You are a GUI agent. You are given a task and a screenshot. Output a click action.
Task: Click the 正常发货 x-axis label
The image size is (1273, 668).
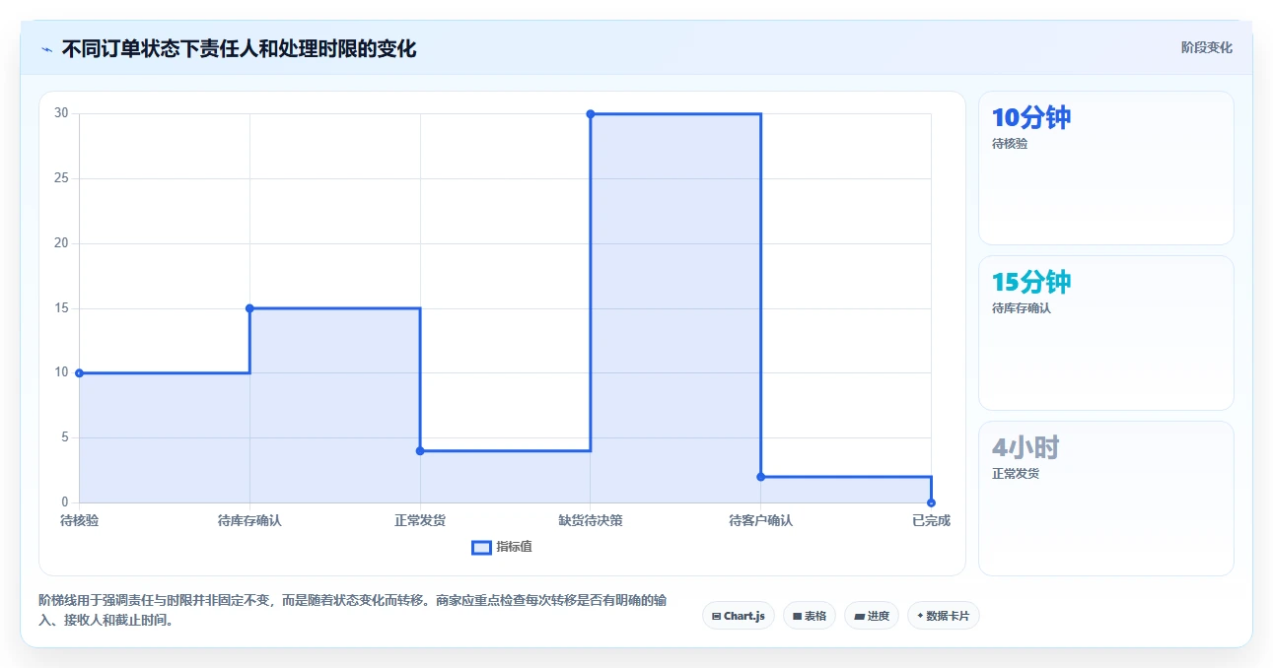pos(420,520)
